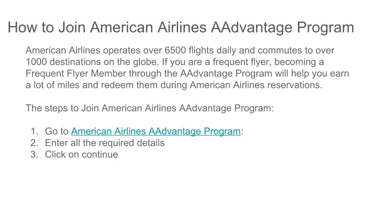
Task: Click the slide title heading text
Action: pyautogui.click(x=181, y=28)
